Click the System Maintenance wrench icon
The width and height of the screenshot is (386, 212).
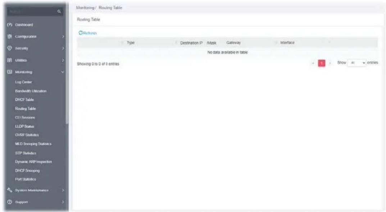10,190
